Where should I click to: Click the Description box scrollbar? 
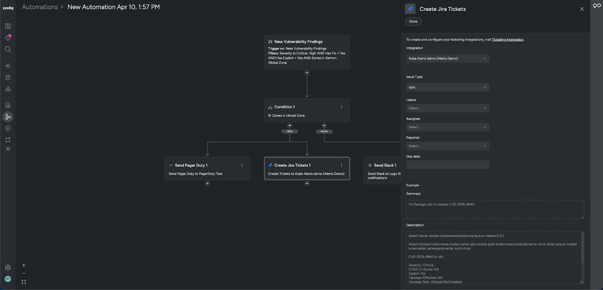pos(583,247)
